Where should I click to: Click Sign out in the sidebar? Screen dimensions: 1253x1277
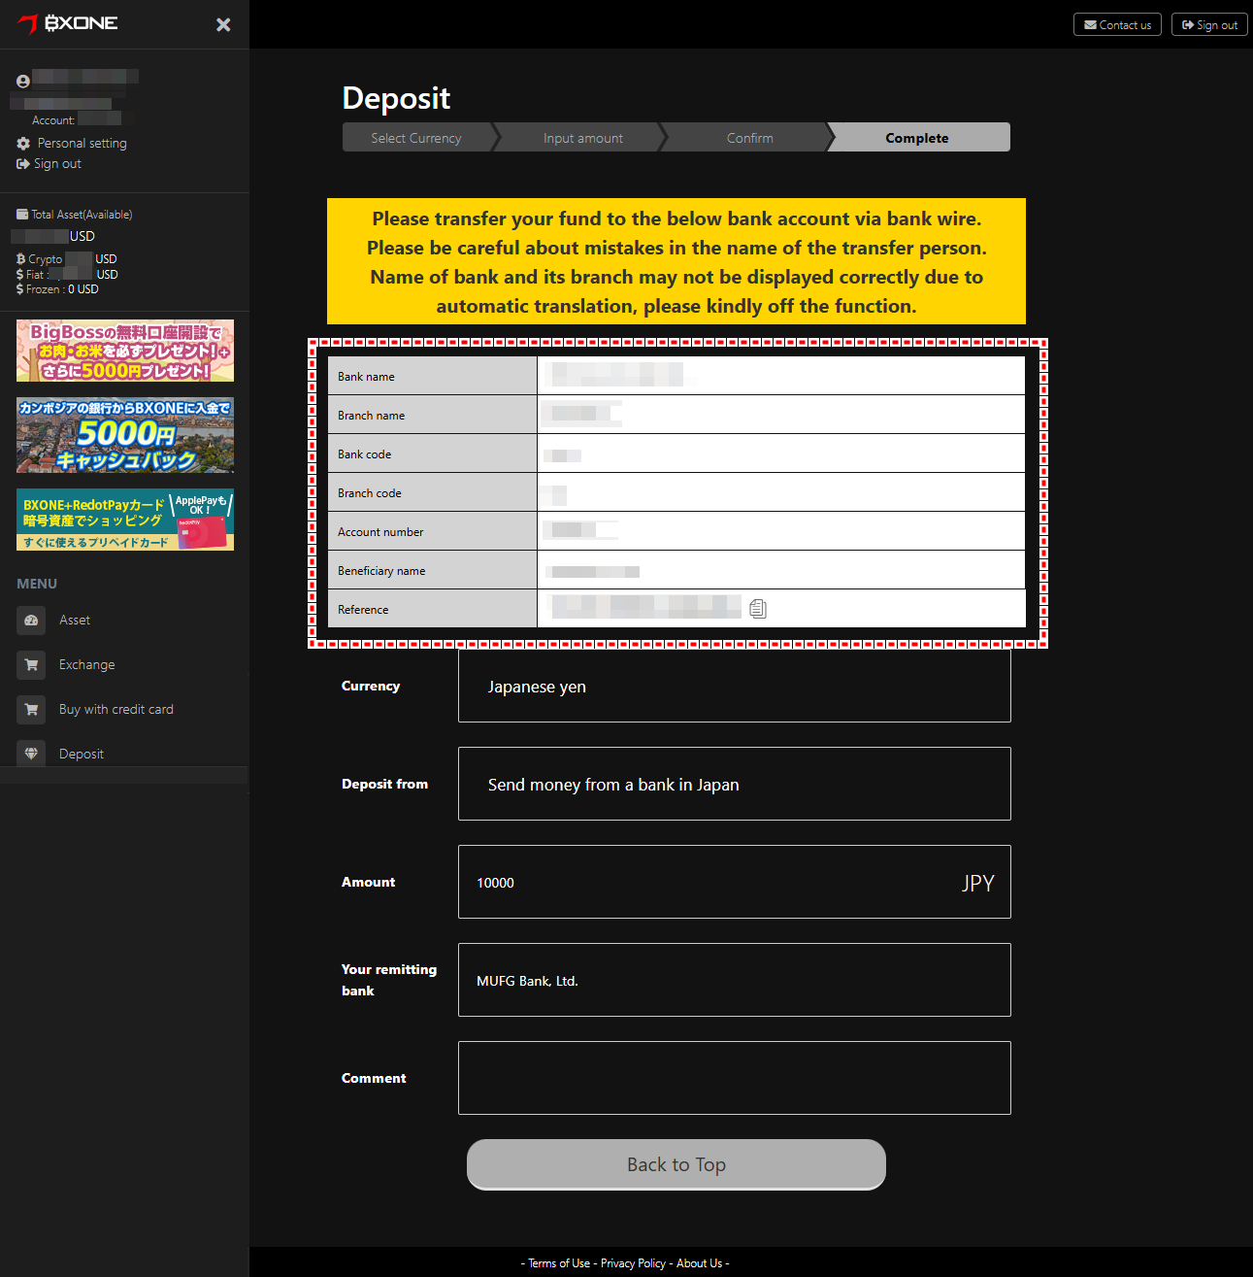tap(57, 164)
